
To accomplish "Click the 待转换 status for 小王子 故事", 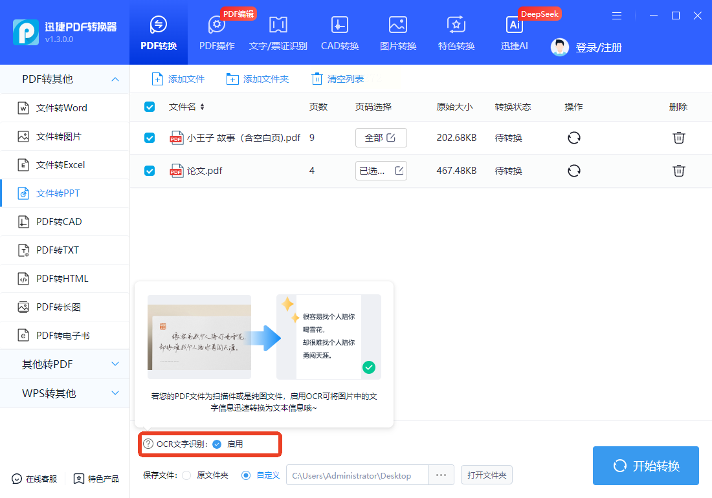I will tap(509, 138).
